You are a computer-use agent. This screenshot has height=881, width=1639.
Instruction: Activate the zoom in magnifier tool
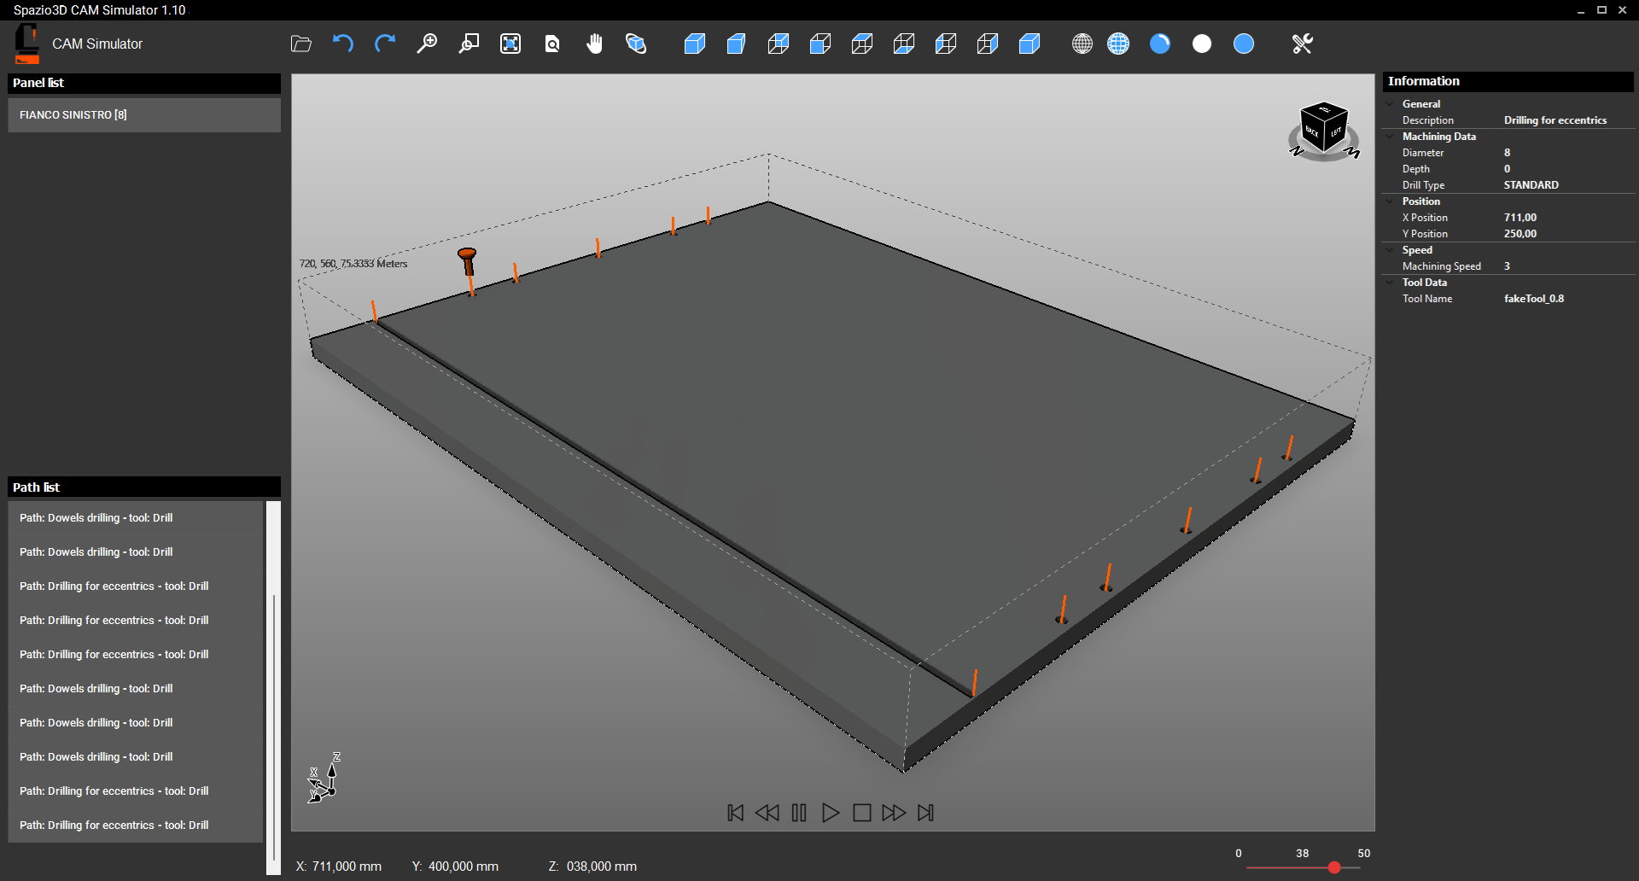tap(426, 44)
